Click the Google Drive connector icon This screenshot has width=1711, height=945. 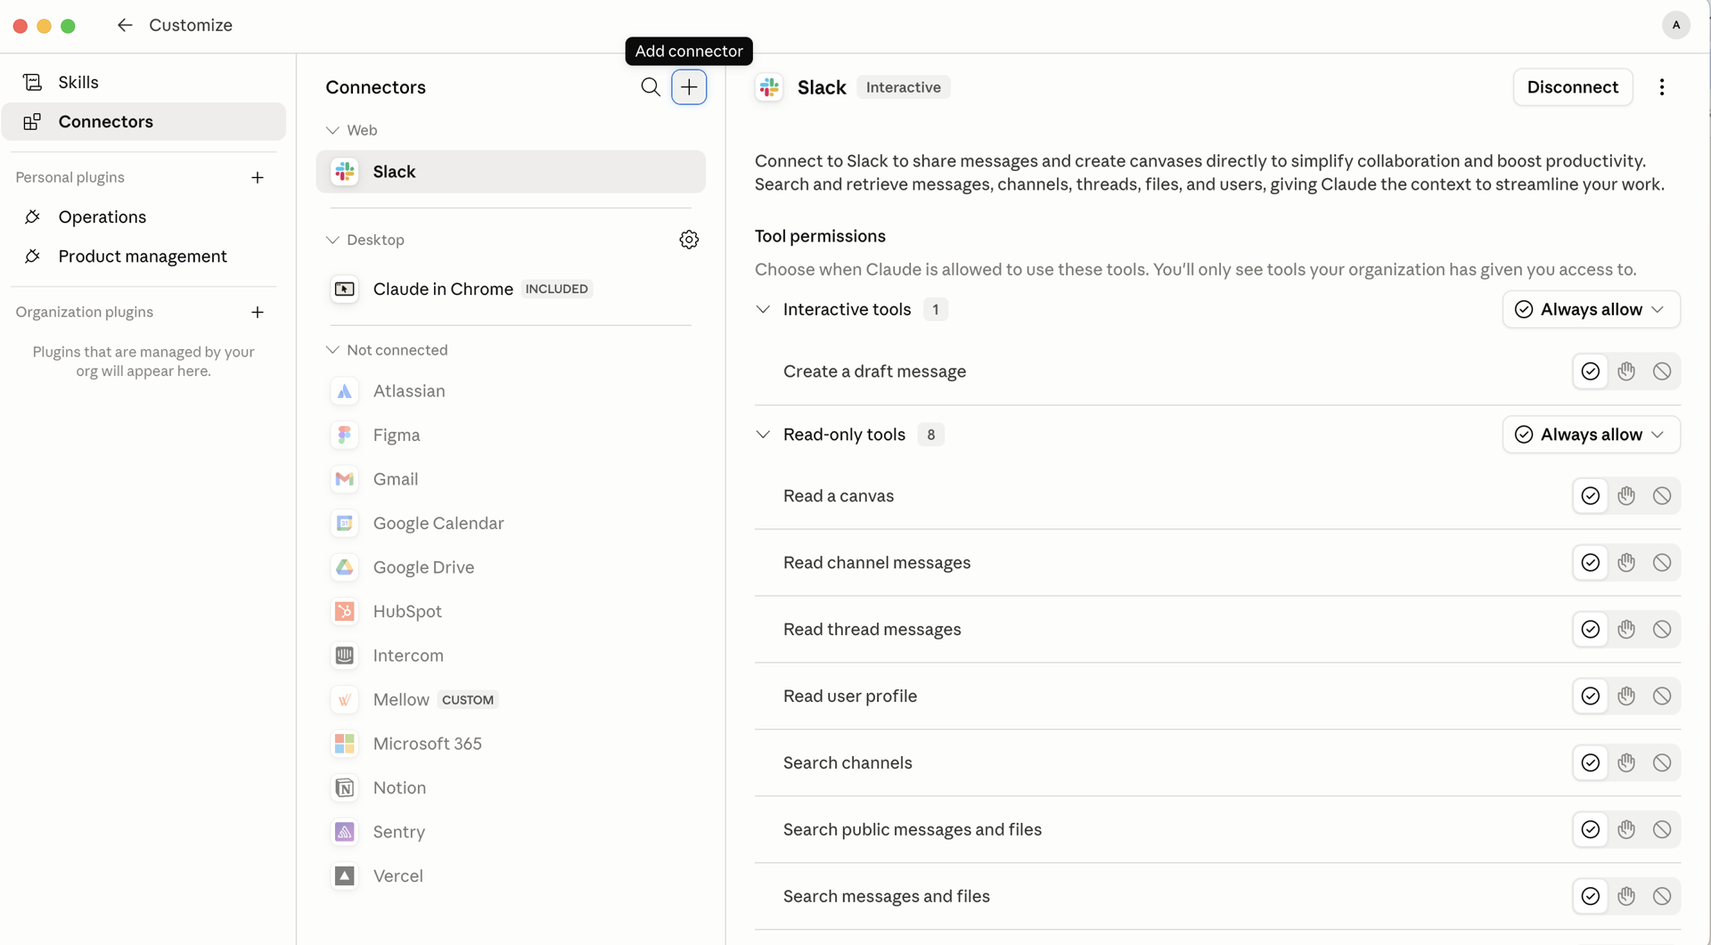click(345, 567)
